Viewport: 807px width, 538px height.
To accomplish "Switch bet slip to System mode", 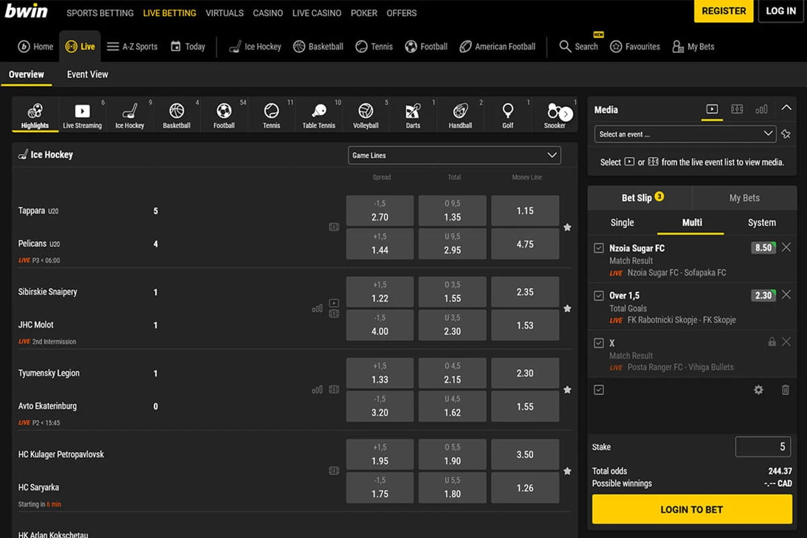I will 761,222.
